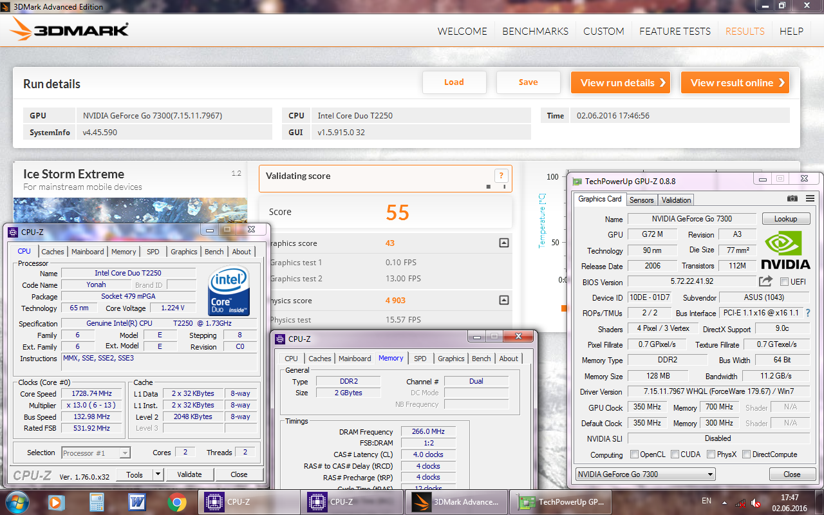The image size is (824, 515).
Task: Open the Windows Start menu
Action: coord(17,501)
